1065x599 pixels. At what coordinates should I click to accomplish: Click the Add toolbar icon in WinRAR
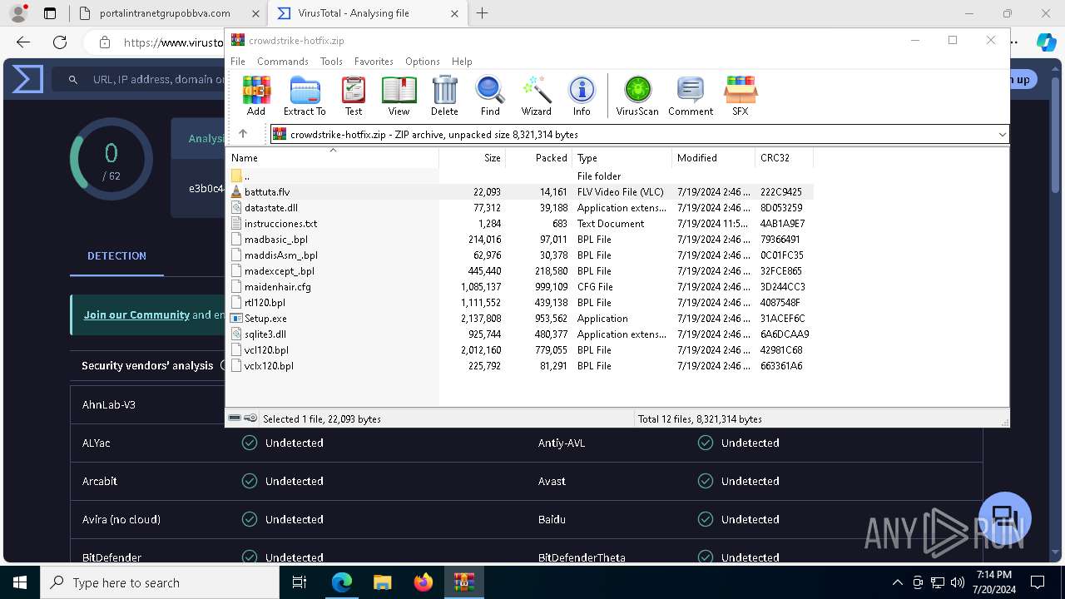[x=256, y=96]
